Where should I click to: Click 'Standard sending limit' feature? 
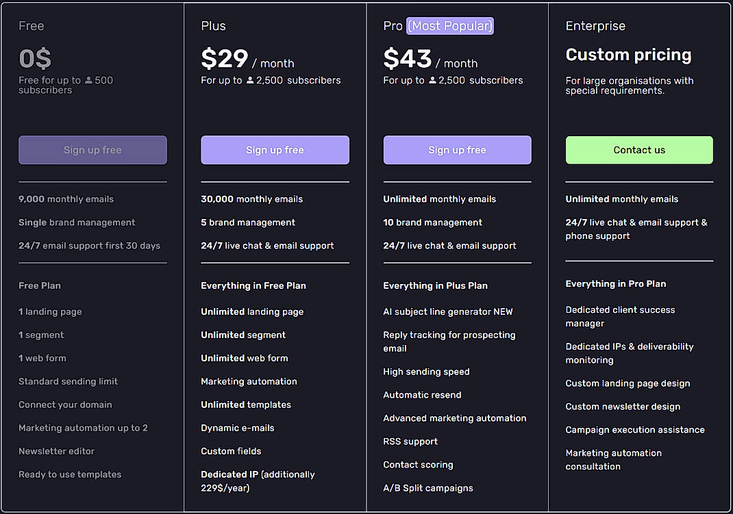click(x=69, y=381)
